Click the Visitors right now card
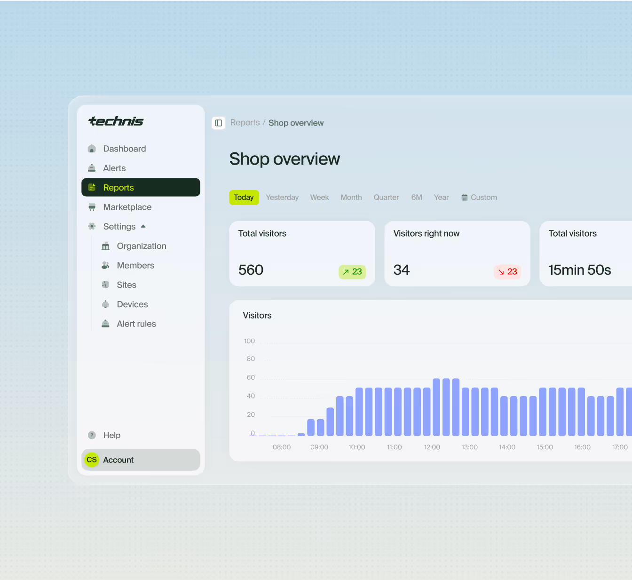 tap(457, 254)
